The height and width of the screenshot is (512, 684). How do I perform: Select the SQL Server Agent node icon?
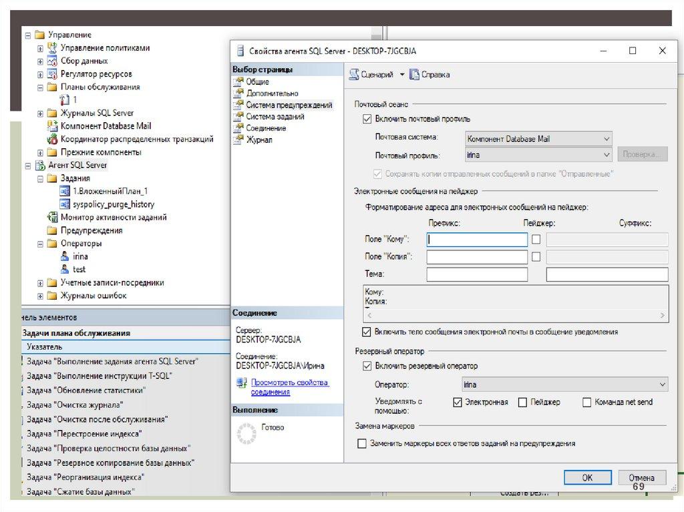[40, 166]
